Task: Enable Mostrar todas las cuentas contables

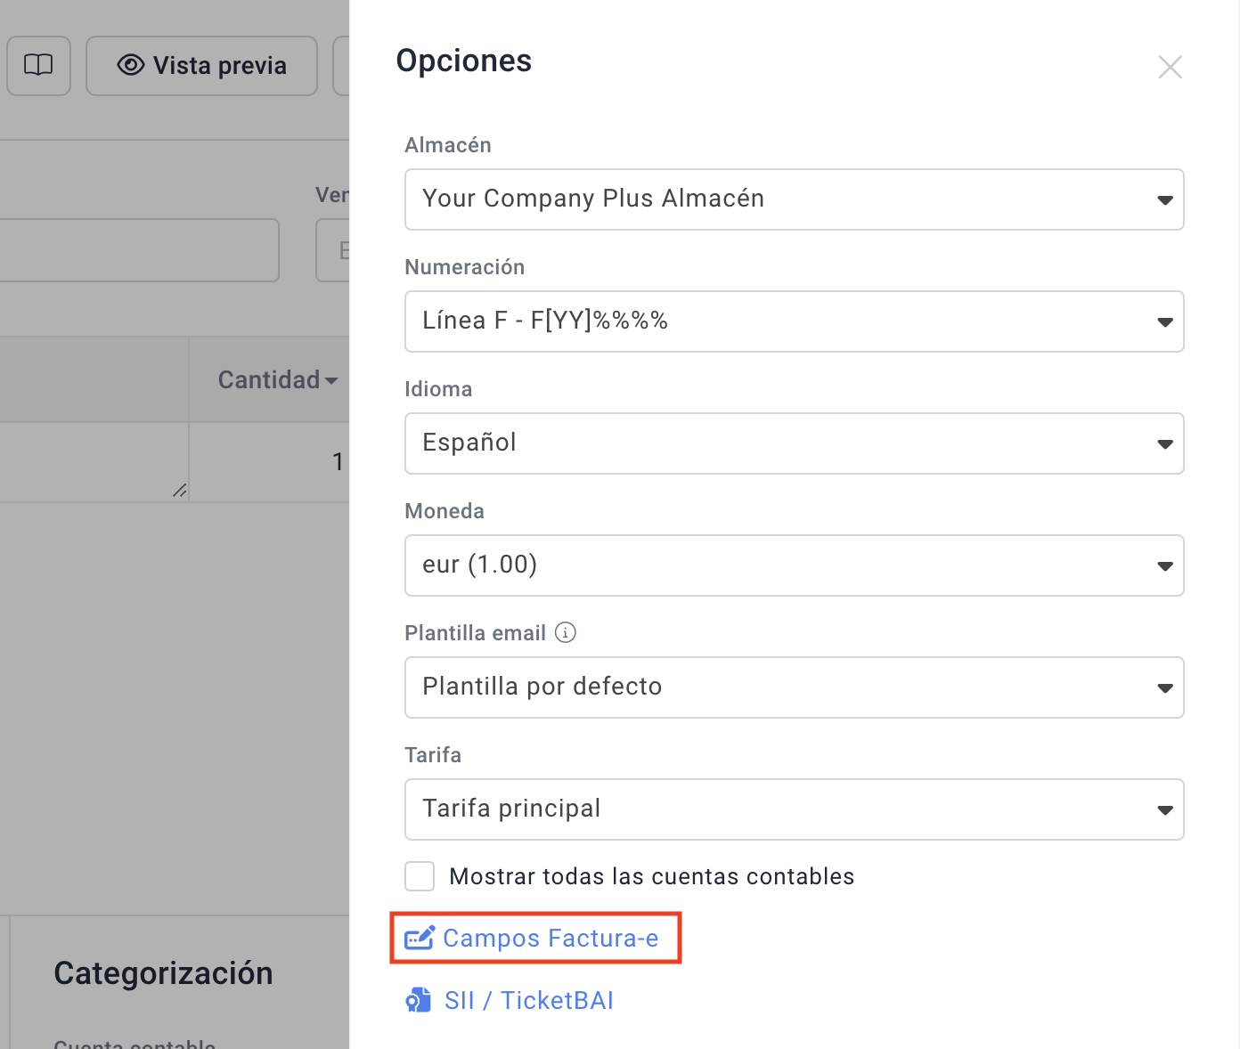Action: pyautogui.click(x=419, y=876)
